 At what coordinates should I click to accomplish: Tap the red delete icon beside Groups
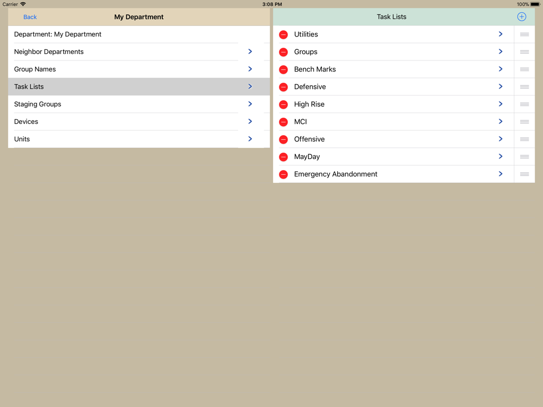(x=284, y=51)
